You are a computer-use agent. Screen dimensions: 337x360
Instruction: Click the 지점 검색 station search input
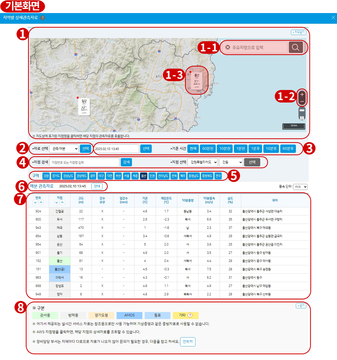click(84, 162)
